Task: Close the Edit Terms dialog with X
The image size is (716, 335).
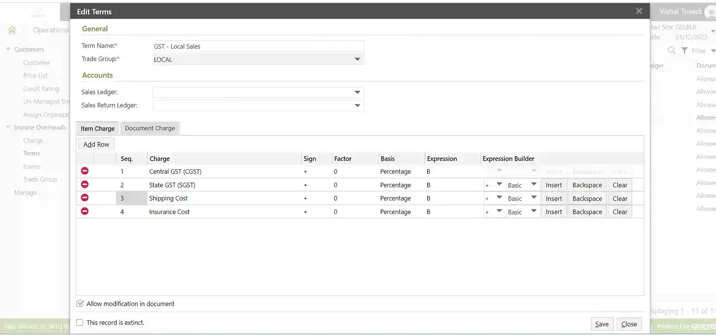Action: tap(639, 11)
